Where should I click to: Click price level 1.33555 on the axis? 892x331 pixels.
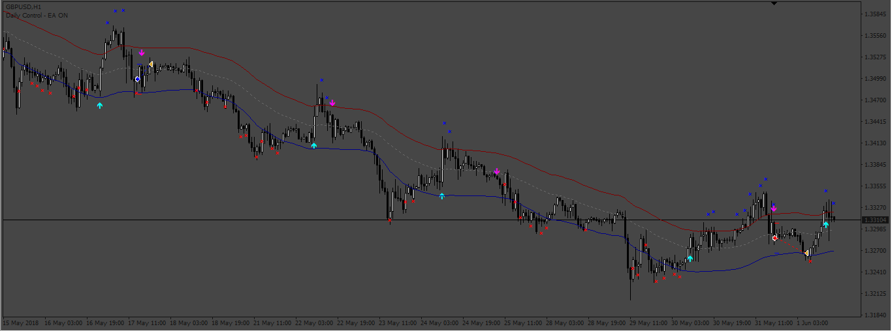[874, 186]
